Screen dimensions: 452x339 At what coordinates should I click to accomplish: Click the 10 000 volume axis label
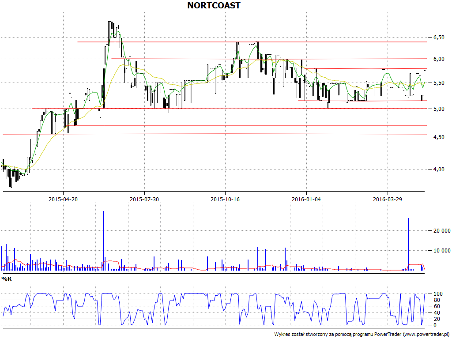441,251
